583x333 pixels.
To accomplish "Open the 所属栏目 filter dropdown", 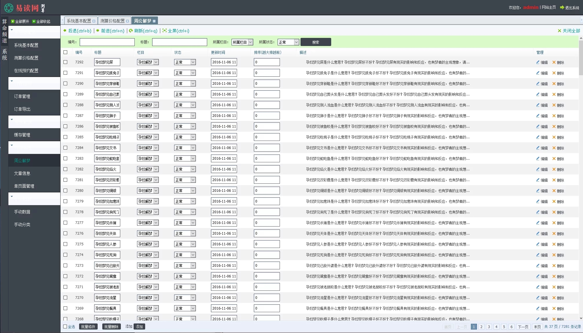I will coord(242,42).
